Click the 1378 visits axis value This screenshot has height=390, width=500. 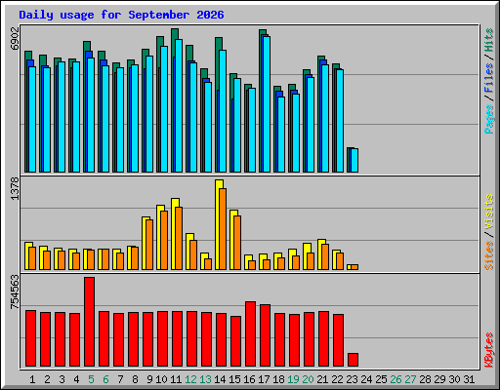pyautogui.click(x=15, y=188)
